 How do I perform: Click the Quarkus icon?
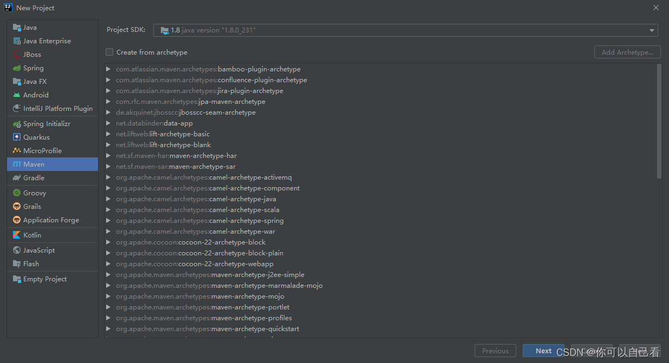[17, 137]
